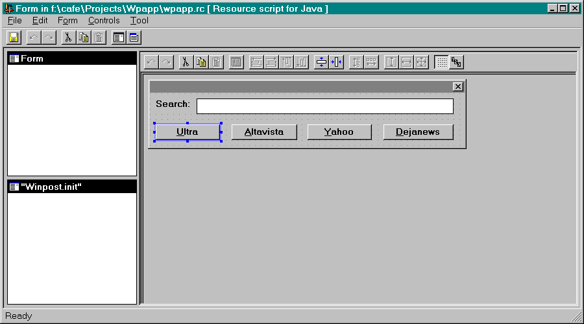The width and height of the screenshot is (584, 324).
Task: Click Paste in the form editor toolbar
Action: pos(216,62)
